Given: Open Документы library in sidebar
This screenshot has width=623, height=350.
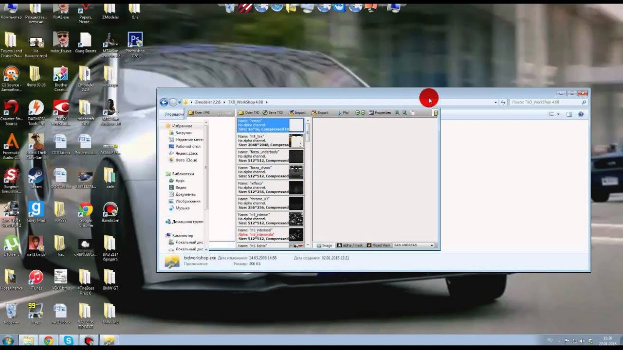Looking at the screenshot, I should tap(182, 194).
